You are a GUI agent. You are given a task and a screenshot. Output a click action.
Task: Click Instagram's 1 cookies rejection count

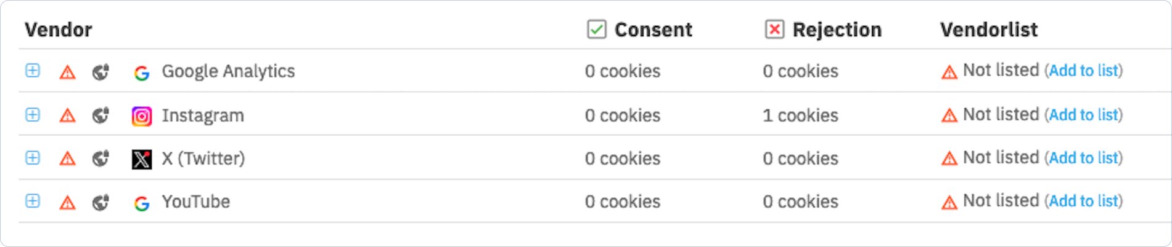800,116
